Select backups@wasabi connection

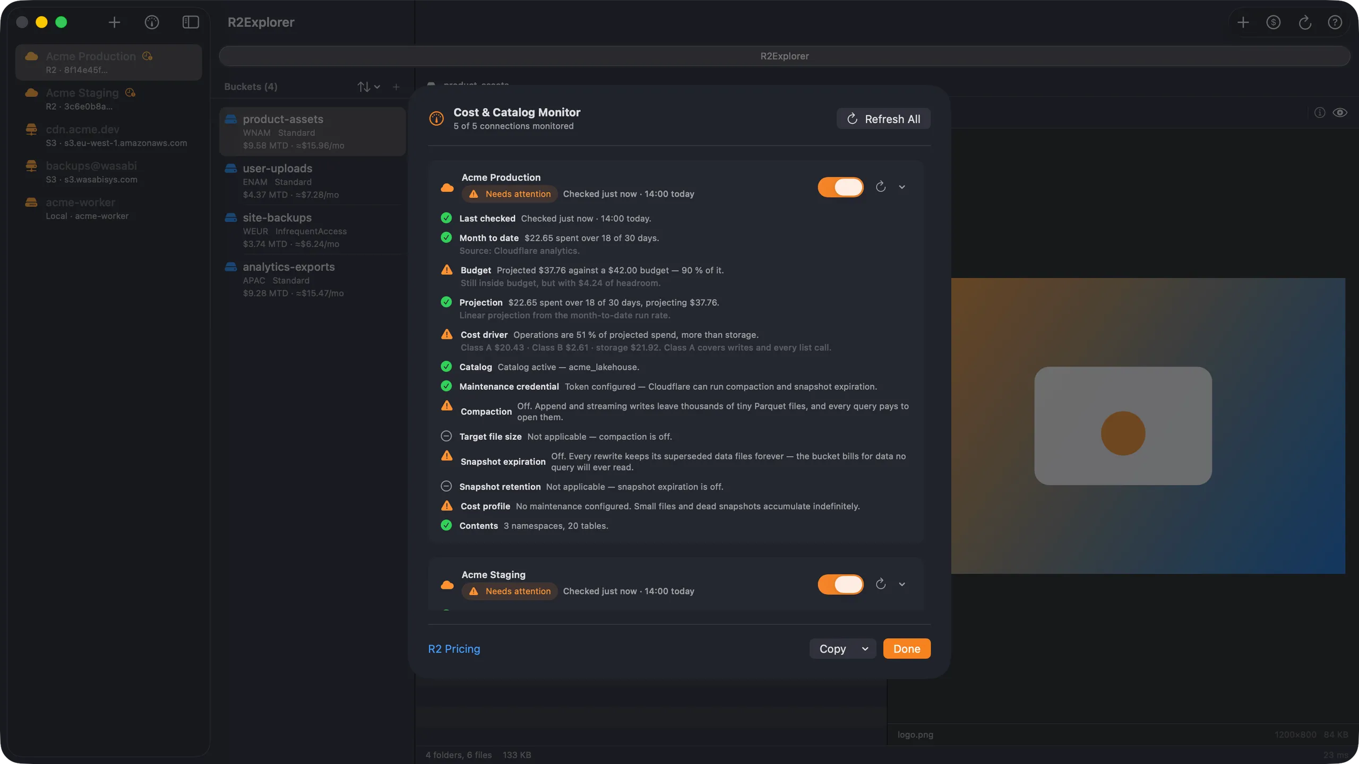click(x=108, y=172)
